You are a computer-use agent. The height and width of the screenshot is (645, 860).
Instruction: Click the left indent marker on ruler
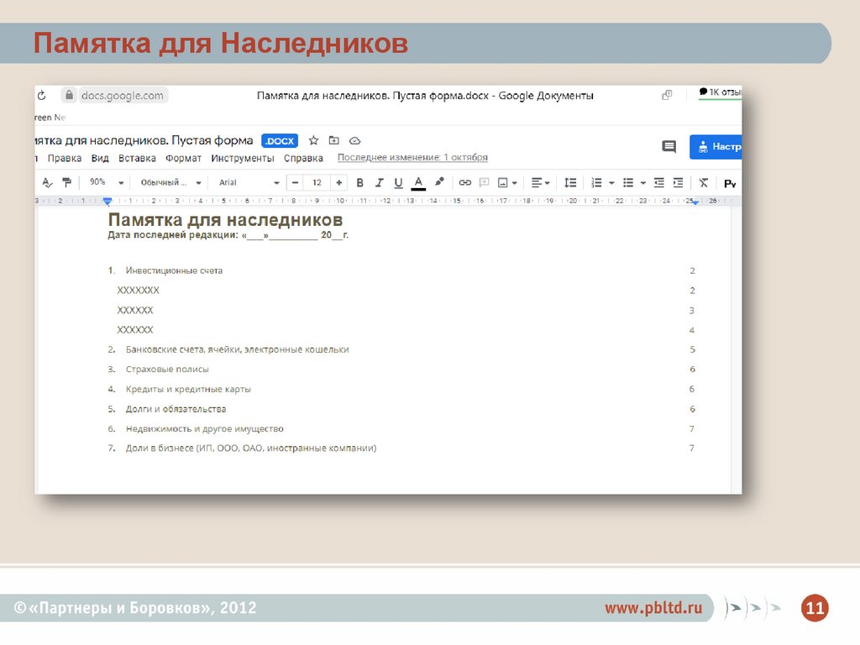(x=107, y=202)
